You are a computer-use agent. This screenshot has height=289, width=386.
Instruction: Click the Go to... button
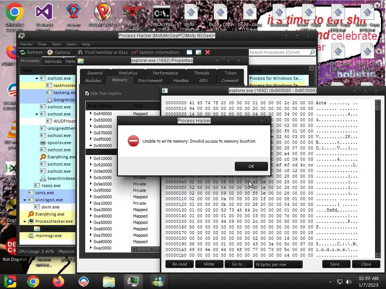[238, 264]
